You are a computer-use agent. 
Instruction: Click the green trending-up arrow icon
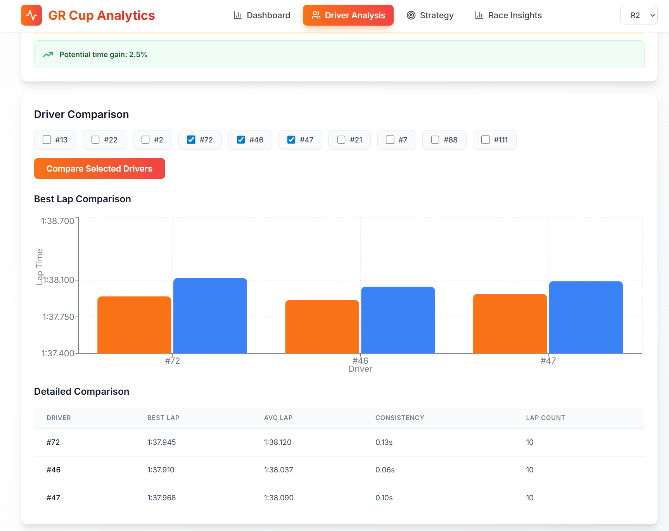[48, 54]
